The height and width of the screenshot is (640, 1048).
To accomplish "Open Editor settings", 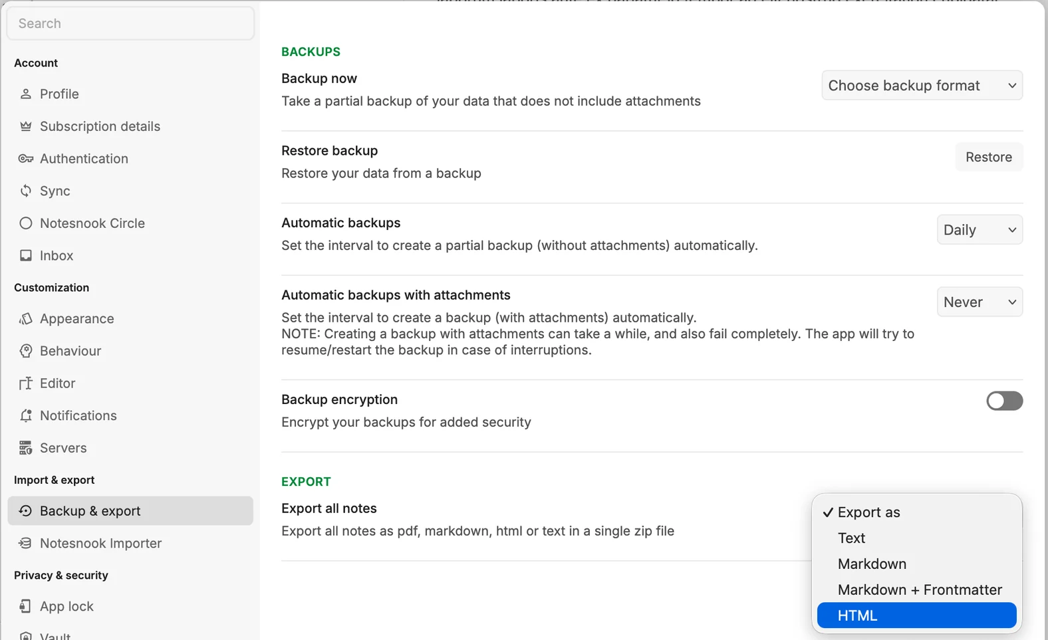I will click(x=130, y=383).
